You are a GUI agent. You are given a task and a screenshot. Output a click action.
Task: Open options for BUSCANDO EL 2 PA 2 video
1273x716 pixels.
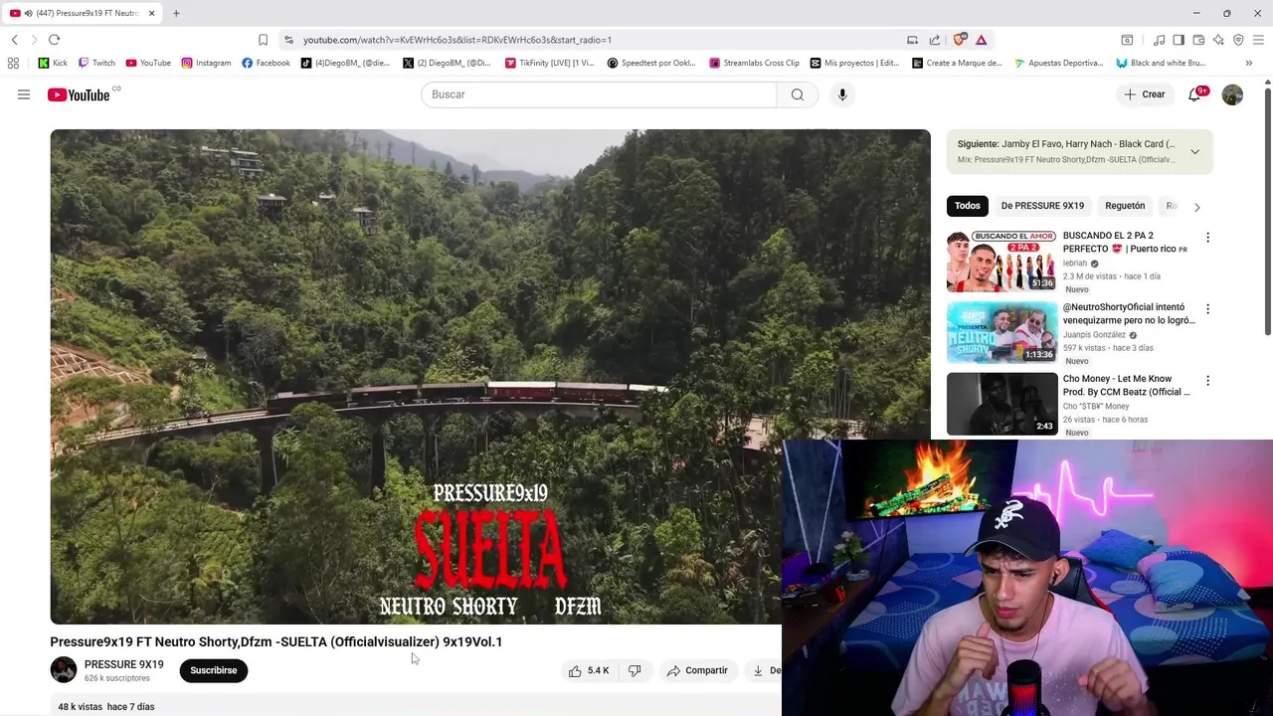pyautogui.click(x=1207, y=238)
